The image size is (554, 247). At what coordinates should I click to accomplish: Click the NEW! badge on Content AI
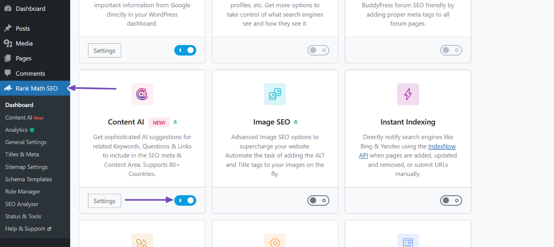159,122
